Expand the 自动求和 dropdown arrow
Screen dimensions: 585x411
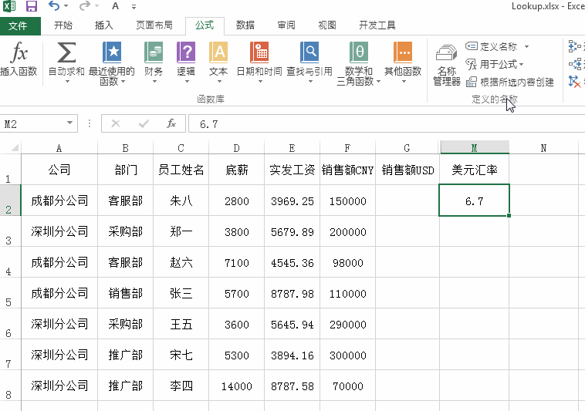(x=67, y=82)
